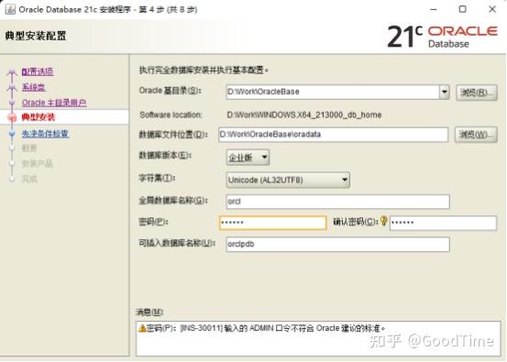Click the step circle icon next to 典型安装
Viewport: 507px width, 362px height.
point(12,117)
